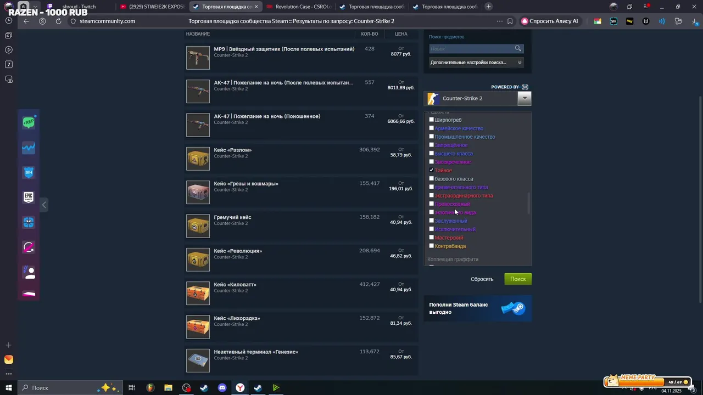703x395 pixels.
Task: Open Кейс «Лихорадка» listing
Action: click(301, 327)
